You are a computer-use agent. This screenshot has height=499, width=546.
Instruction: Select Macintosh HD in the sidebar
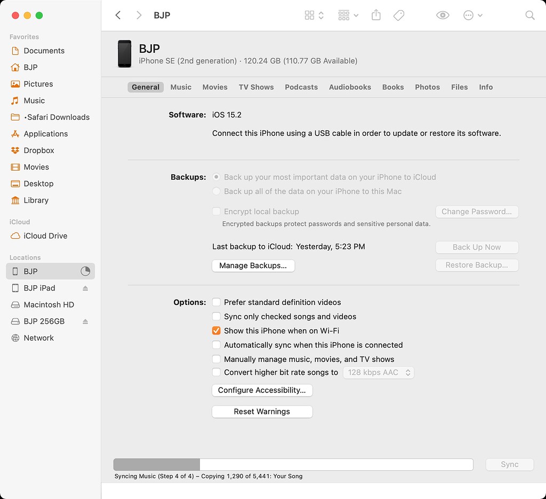click(x=48, y=304)
